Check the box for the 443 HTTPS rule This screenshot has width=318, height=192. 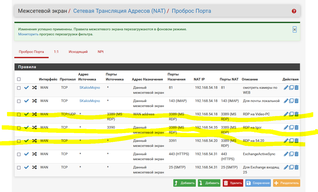pyautogui.click(x=19, y=154)
